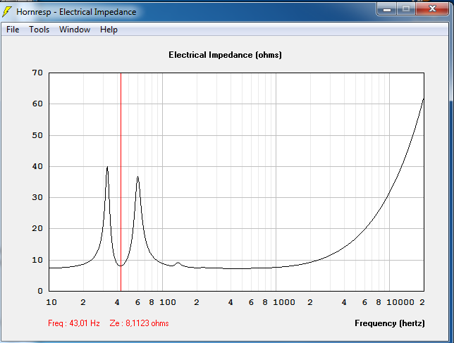The height and width of the screenshot is (343, 454).
Task: Open the Window menu
Action: tap(75, 30)
